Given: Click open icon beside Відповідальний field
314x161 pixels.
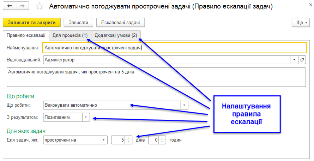Looking at the screenshot, I should point(302,60).
